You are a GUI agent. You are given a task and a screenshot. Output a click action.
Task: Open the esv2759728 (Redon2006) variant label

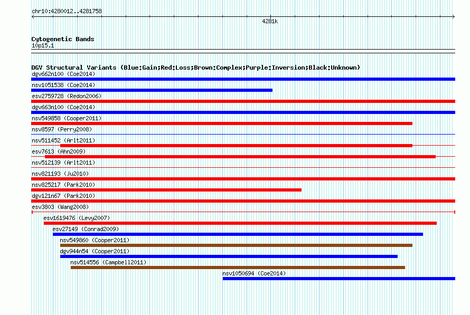pyautogui.click(x=67, y=96)
